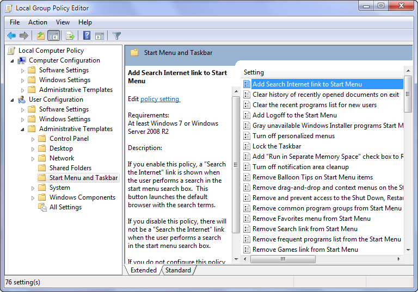Image resolution: width=418 pixels, height=292 pixels.
Task: Click the Computer Configuration computer icon
Action: pos(22,60)
